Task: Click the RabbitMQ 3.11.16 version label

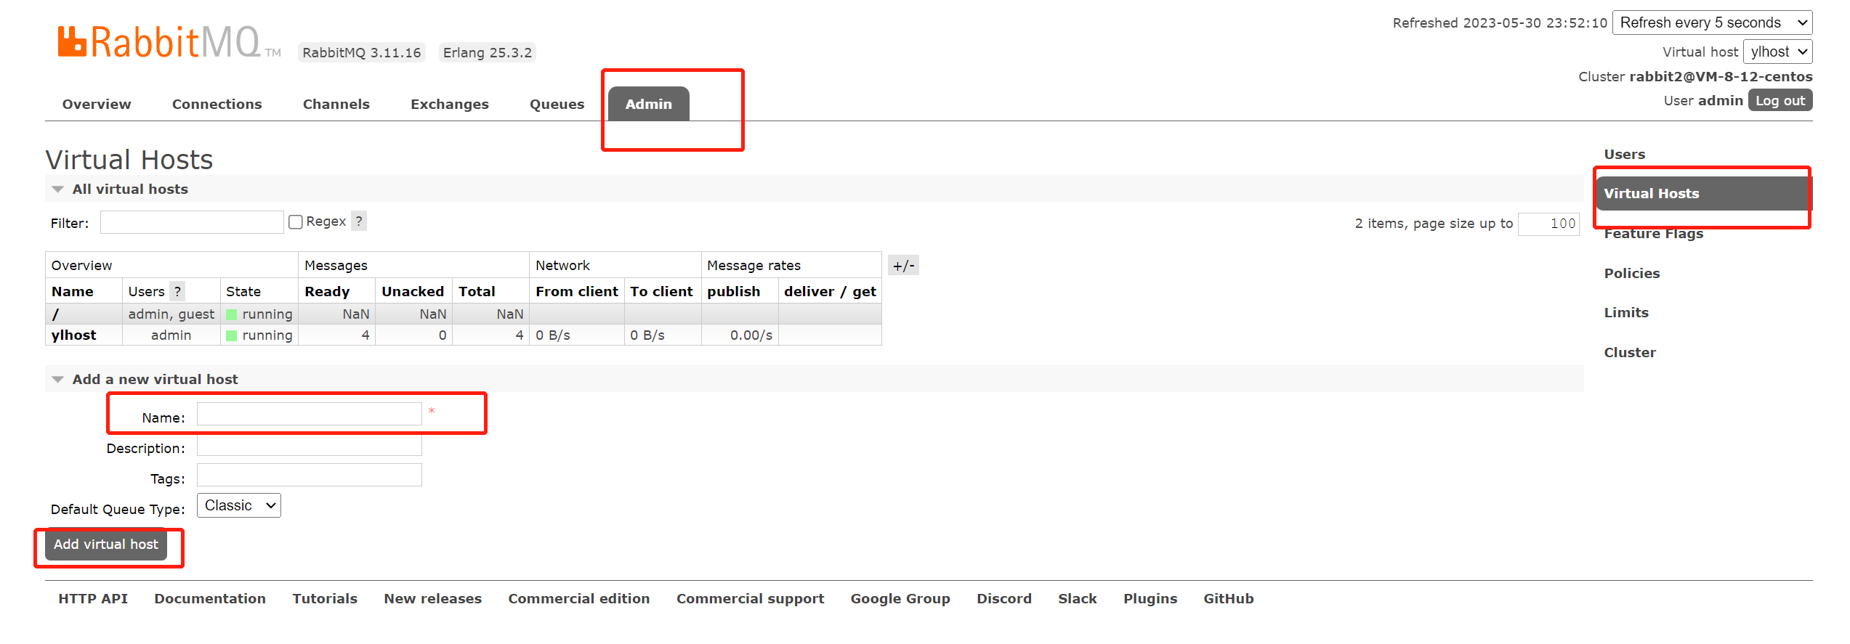Action: 361,52
